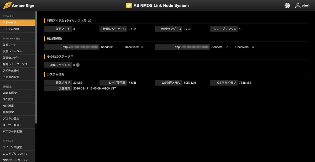Open the admin user account icon
This screenshot has width=315, height=162.
pos(298,6)
